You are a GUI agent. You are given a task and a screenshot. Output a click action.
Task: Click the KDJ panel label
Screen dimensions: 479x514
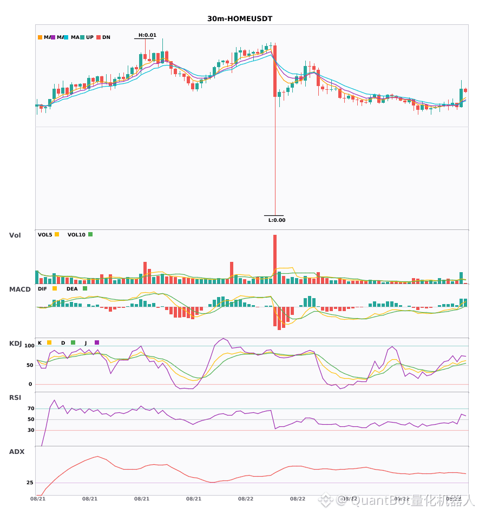(15, 344)
